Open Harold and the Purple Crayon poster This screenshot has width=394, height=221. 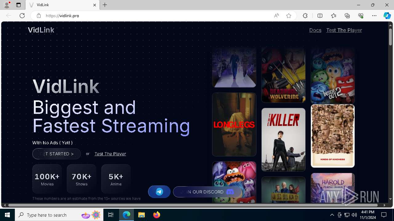pos(333,188)
